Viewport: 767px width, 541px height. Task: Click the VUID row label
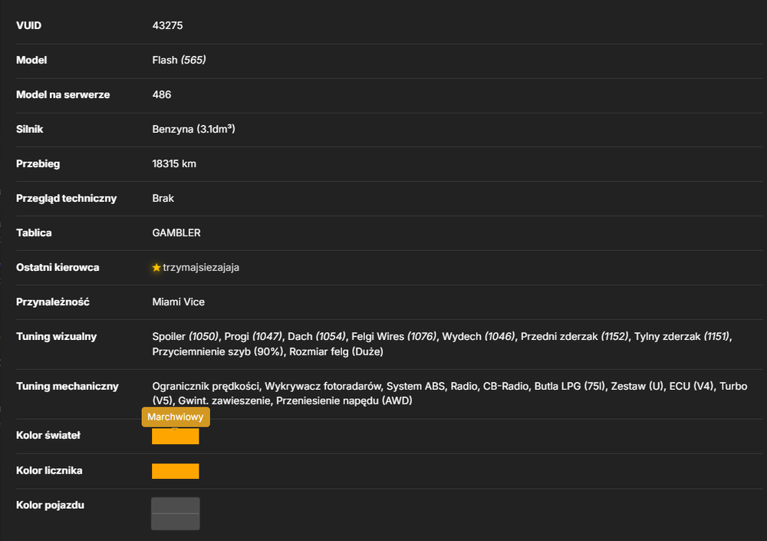[28, 25]
